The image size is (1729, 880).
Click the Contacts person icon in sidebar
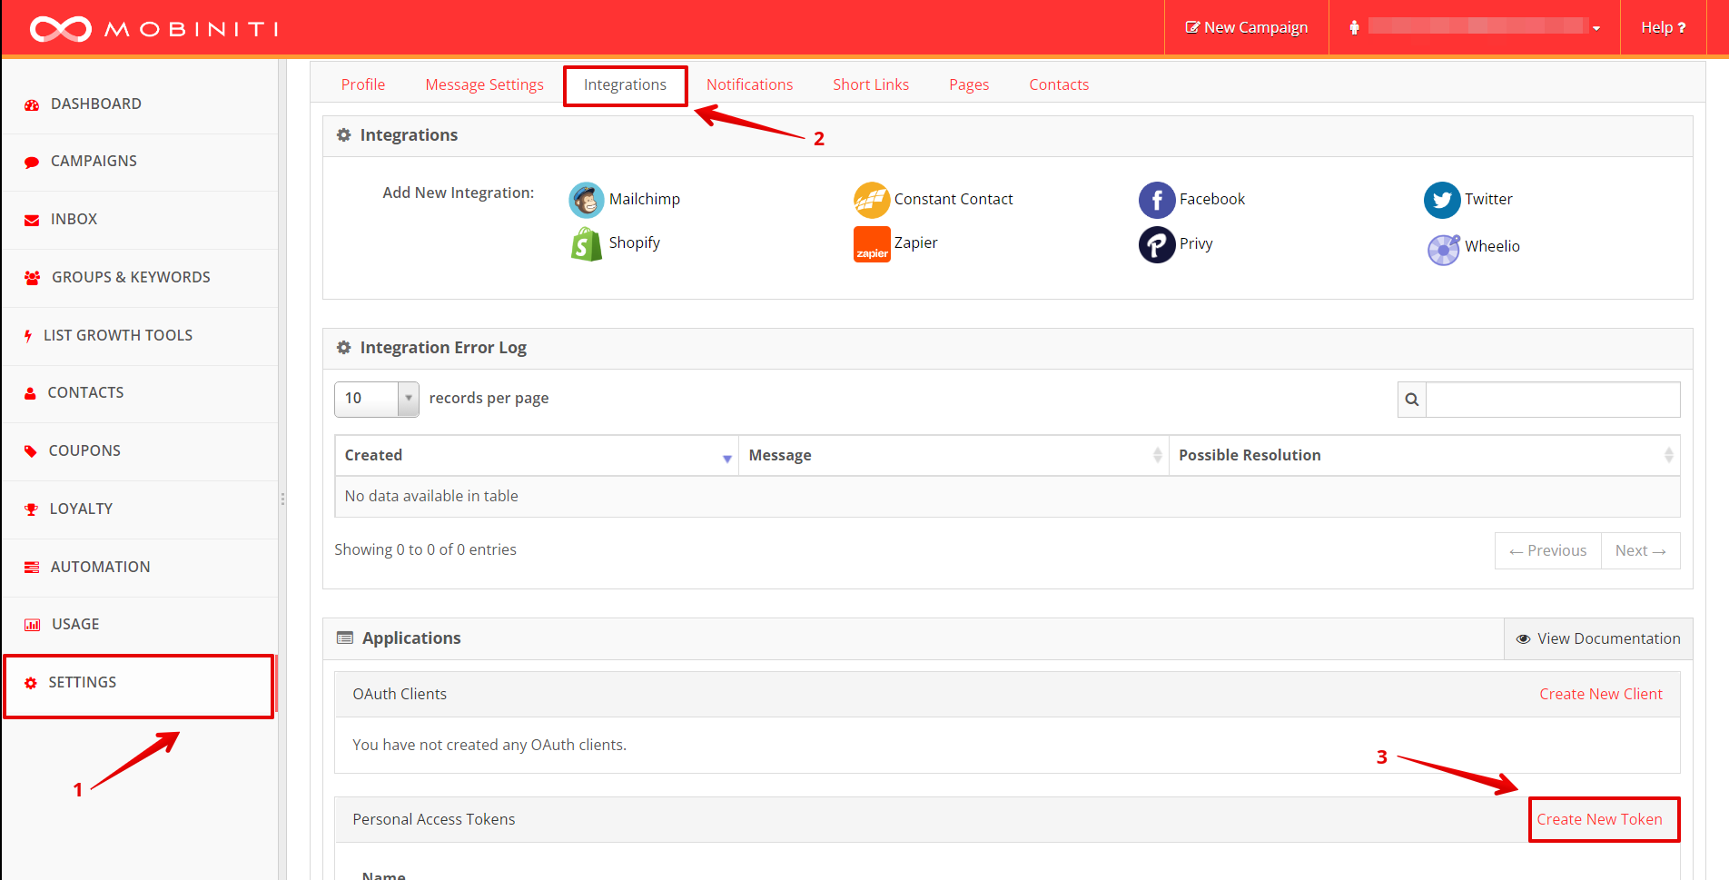click(30, 393)
